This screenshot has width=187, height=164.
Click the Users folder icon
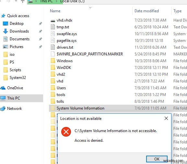(53, 88)
